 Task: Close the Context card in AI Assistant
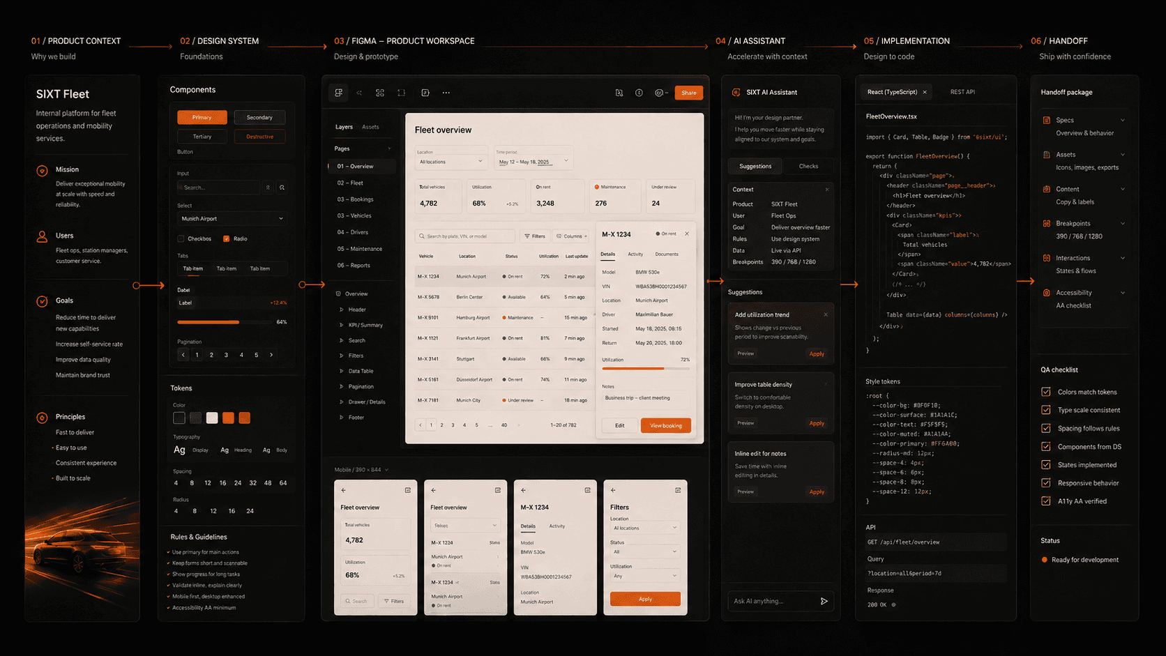pyautogui.click(x=827, y=190)
